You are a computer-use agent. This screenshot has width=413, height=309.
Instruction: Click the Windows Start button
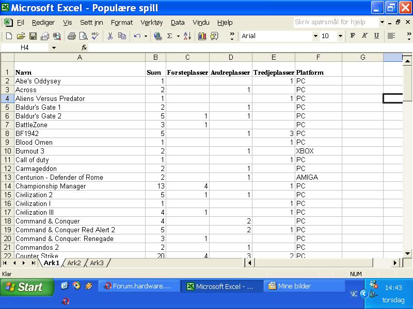coord(27,287)
